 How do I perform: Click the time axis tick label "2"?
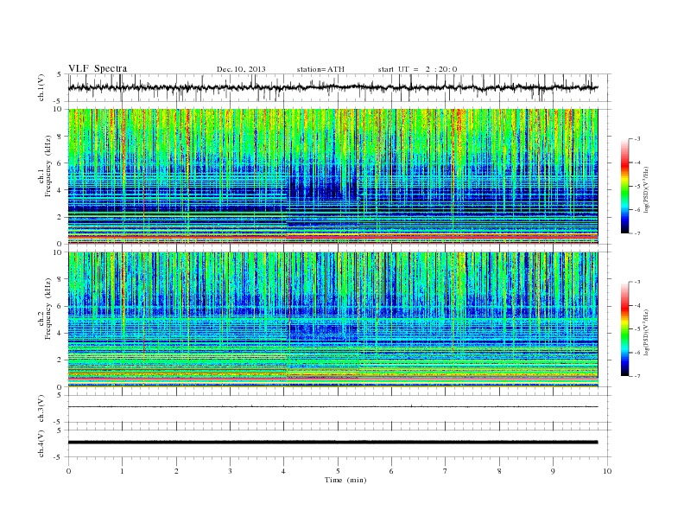[x=176, y=471]
